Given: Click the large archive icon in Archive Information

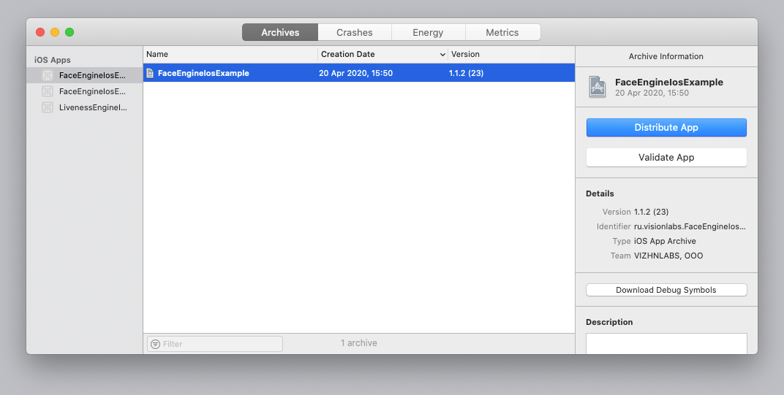Looking at the screenshot, I should [x=598, y=87].
